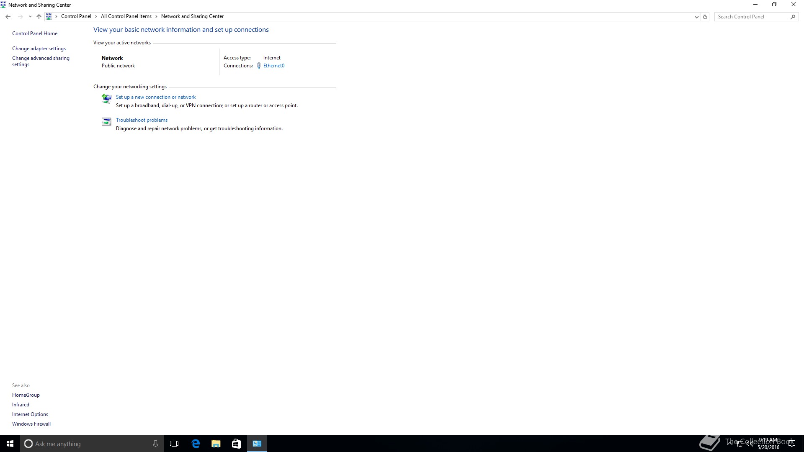Open Windows Firewall link
804x452 pixels.
tap(31, 424)
